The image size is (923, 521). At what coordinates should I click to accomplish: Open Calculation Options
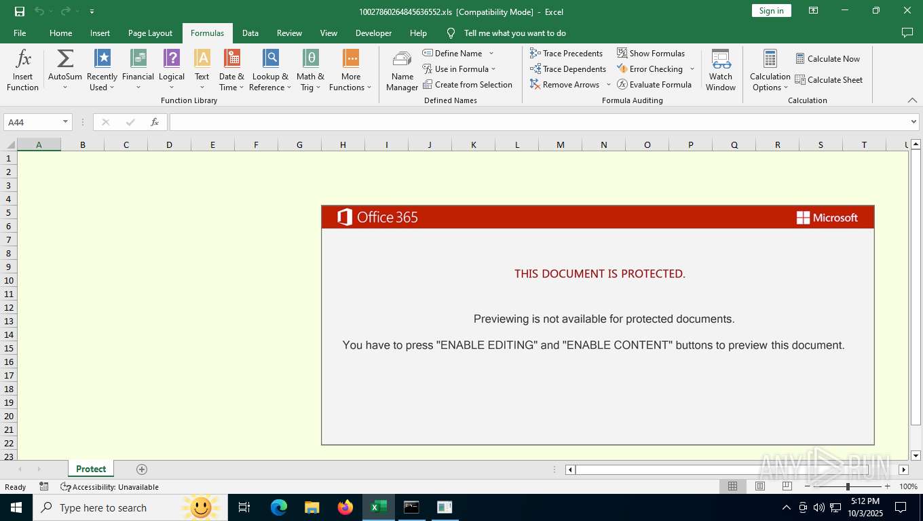(x=770, y=70)
